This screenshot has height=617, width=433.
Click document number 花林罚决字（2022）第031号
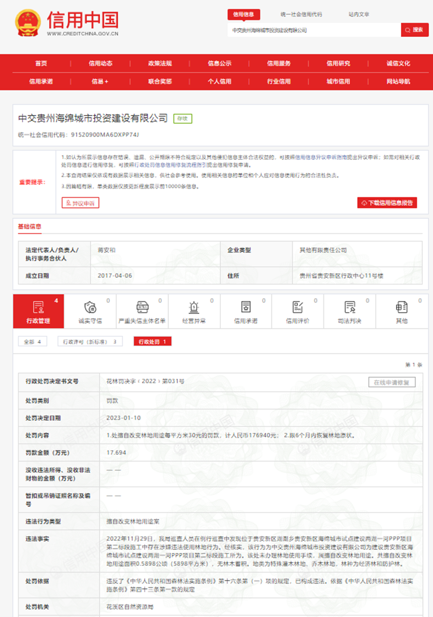[146, 381]
